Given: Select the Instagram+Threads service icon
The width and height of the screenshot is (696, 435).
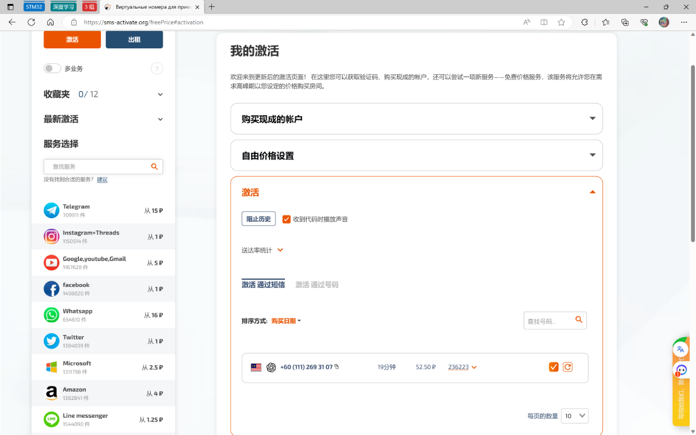Looking at the screenshot, I should click(52, 236).
